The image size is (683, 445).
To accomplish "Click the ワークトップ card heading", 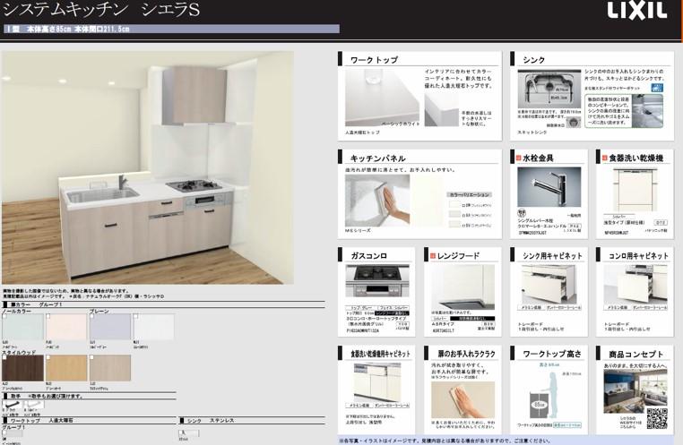I will click(x=374, y=60).
